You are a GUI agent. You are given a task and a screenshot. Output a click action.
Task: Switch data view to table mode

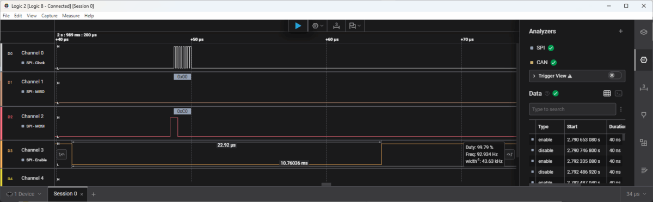(x=607, y=94)
